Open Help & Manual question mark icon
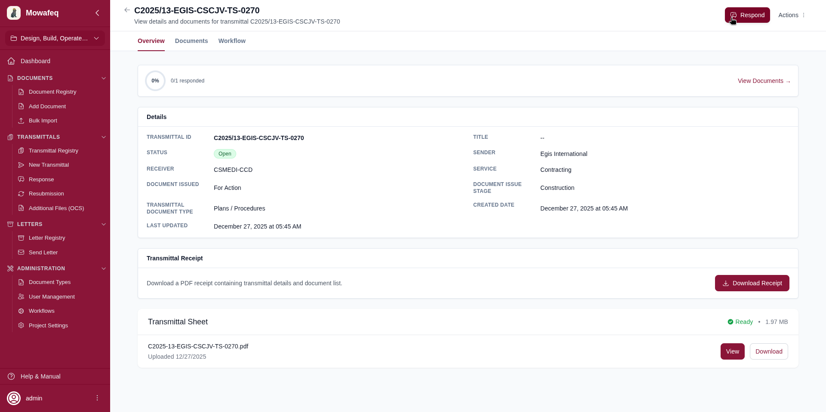Screen dimensions: 826x412 click(10, 376)
